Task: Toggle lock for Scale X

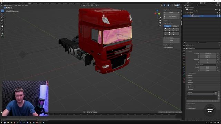Action: pos(217,67)
